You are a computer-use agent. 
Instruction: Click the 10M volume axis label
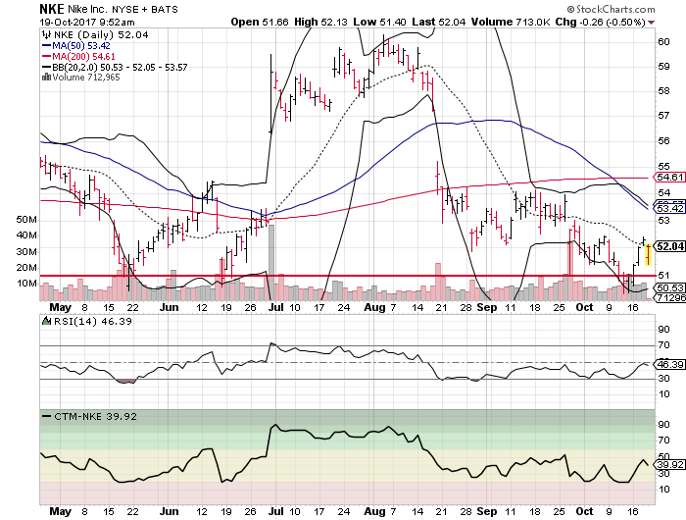point(26,284)
